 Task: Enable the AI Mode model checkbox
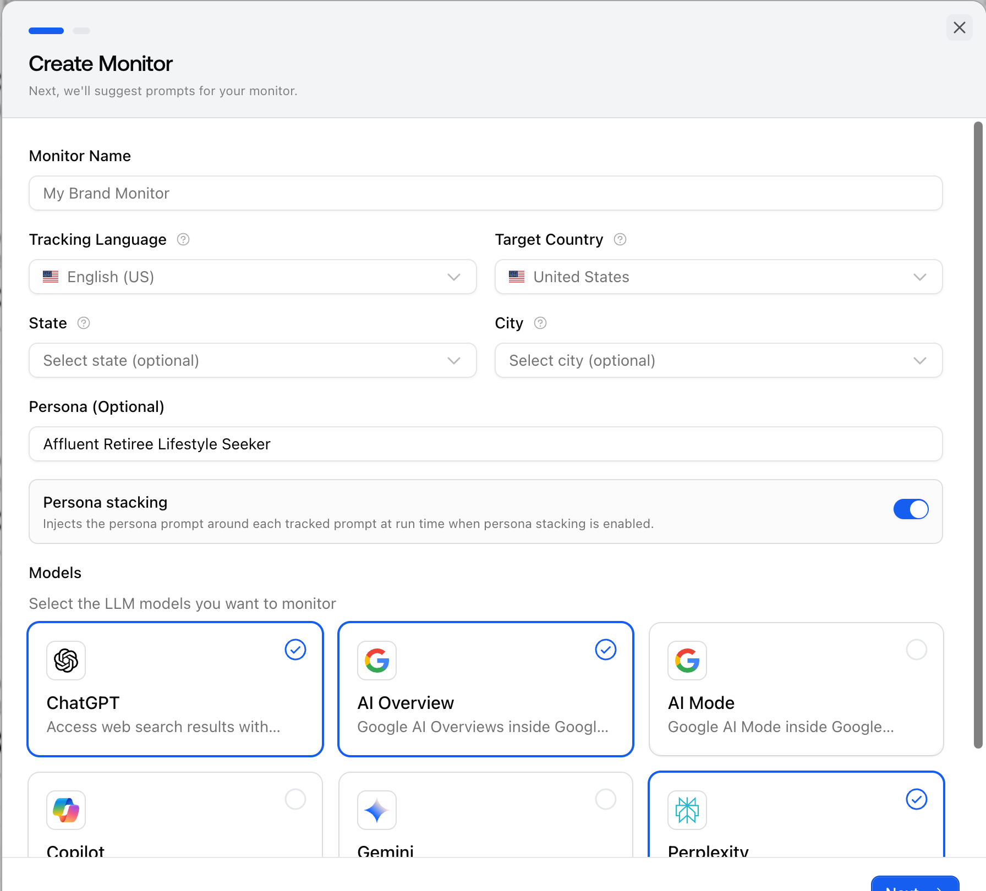point(917,650)
